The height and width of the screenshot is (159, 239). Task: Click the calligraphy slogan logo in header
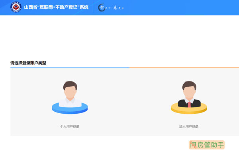(x=111, y=8)
